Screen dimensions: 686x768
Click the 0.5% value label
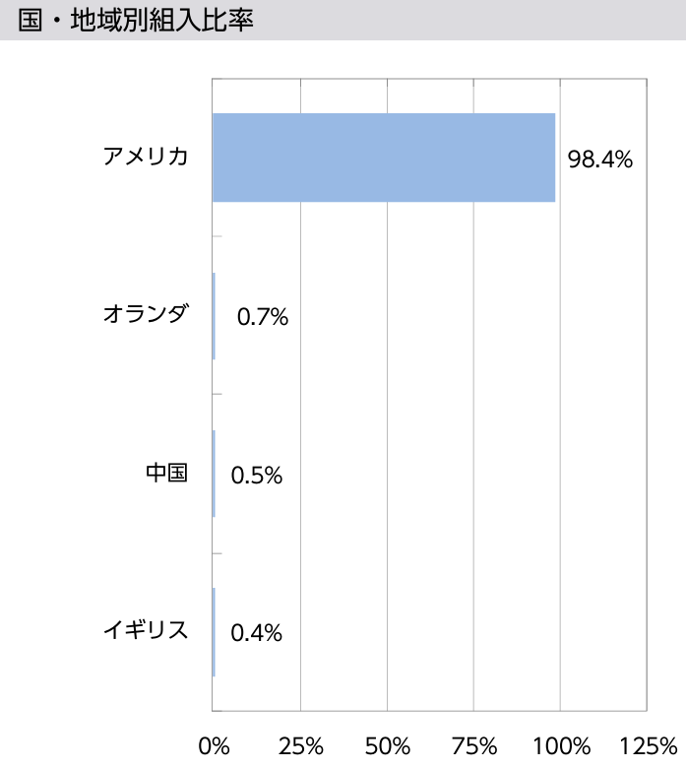[x=257, y=475]
